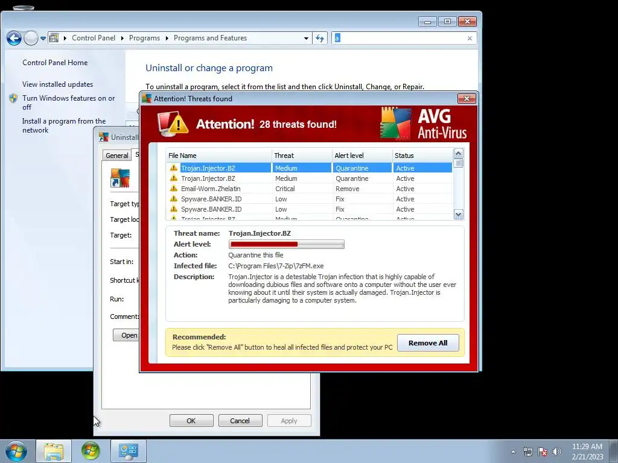
Task: Click the properties window title icon
Action: pos(104,137)
